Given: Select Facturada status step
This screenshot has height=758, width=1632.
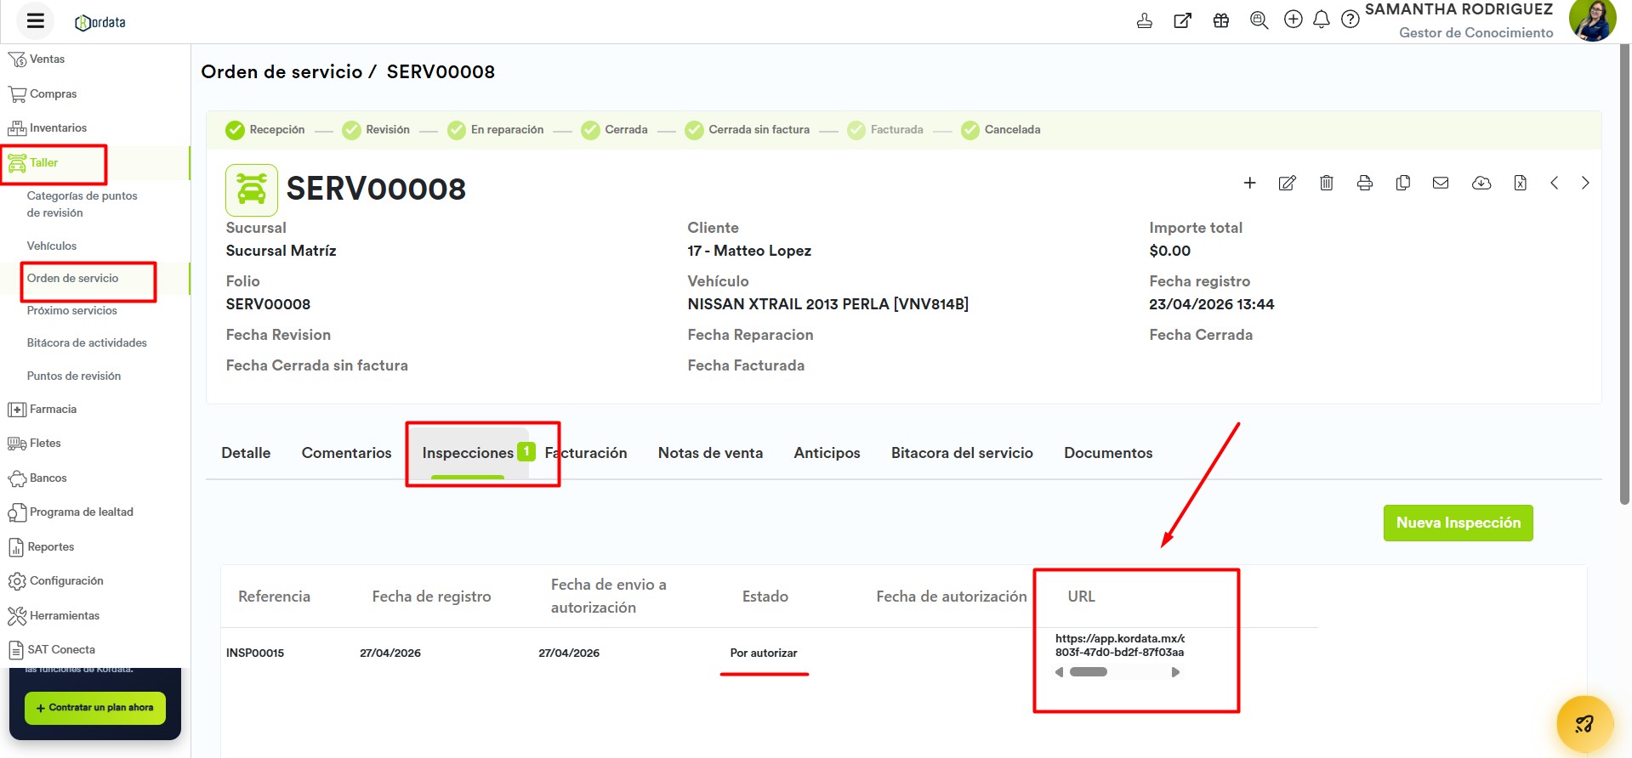Looking at the screenshot, I should (885, 130).
